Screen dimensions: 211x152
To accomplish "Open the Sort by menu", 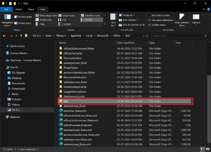I will tap(113, 20).
